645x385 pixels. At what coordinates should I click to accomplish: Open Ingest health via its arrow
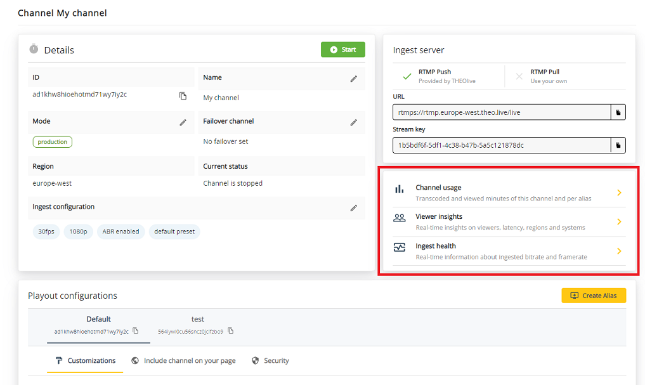[619, 251]
